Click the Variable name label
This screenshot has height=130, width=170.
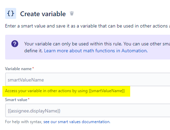pos(18,69)
